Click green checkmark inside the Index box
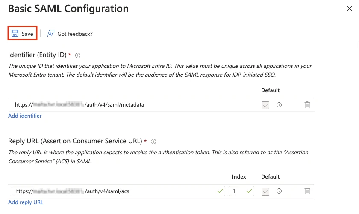This screenshot has width=359, height=214. pos(250,191)
